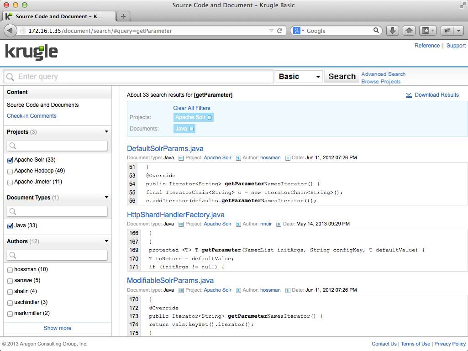
Task: Check uschindler author checkbox
Action: click(x=10, y=303)
